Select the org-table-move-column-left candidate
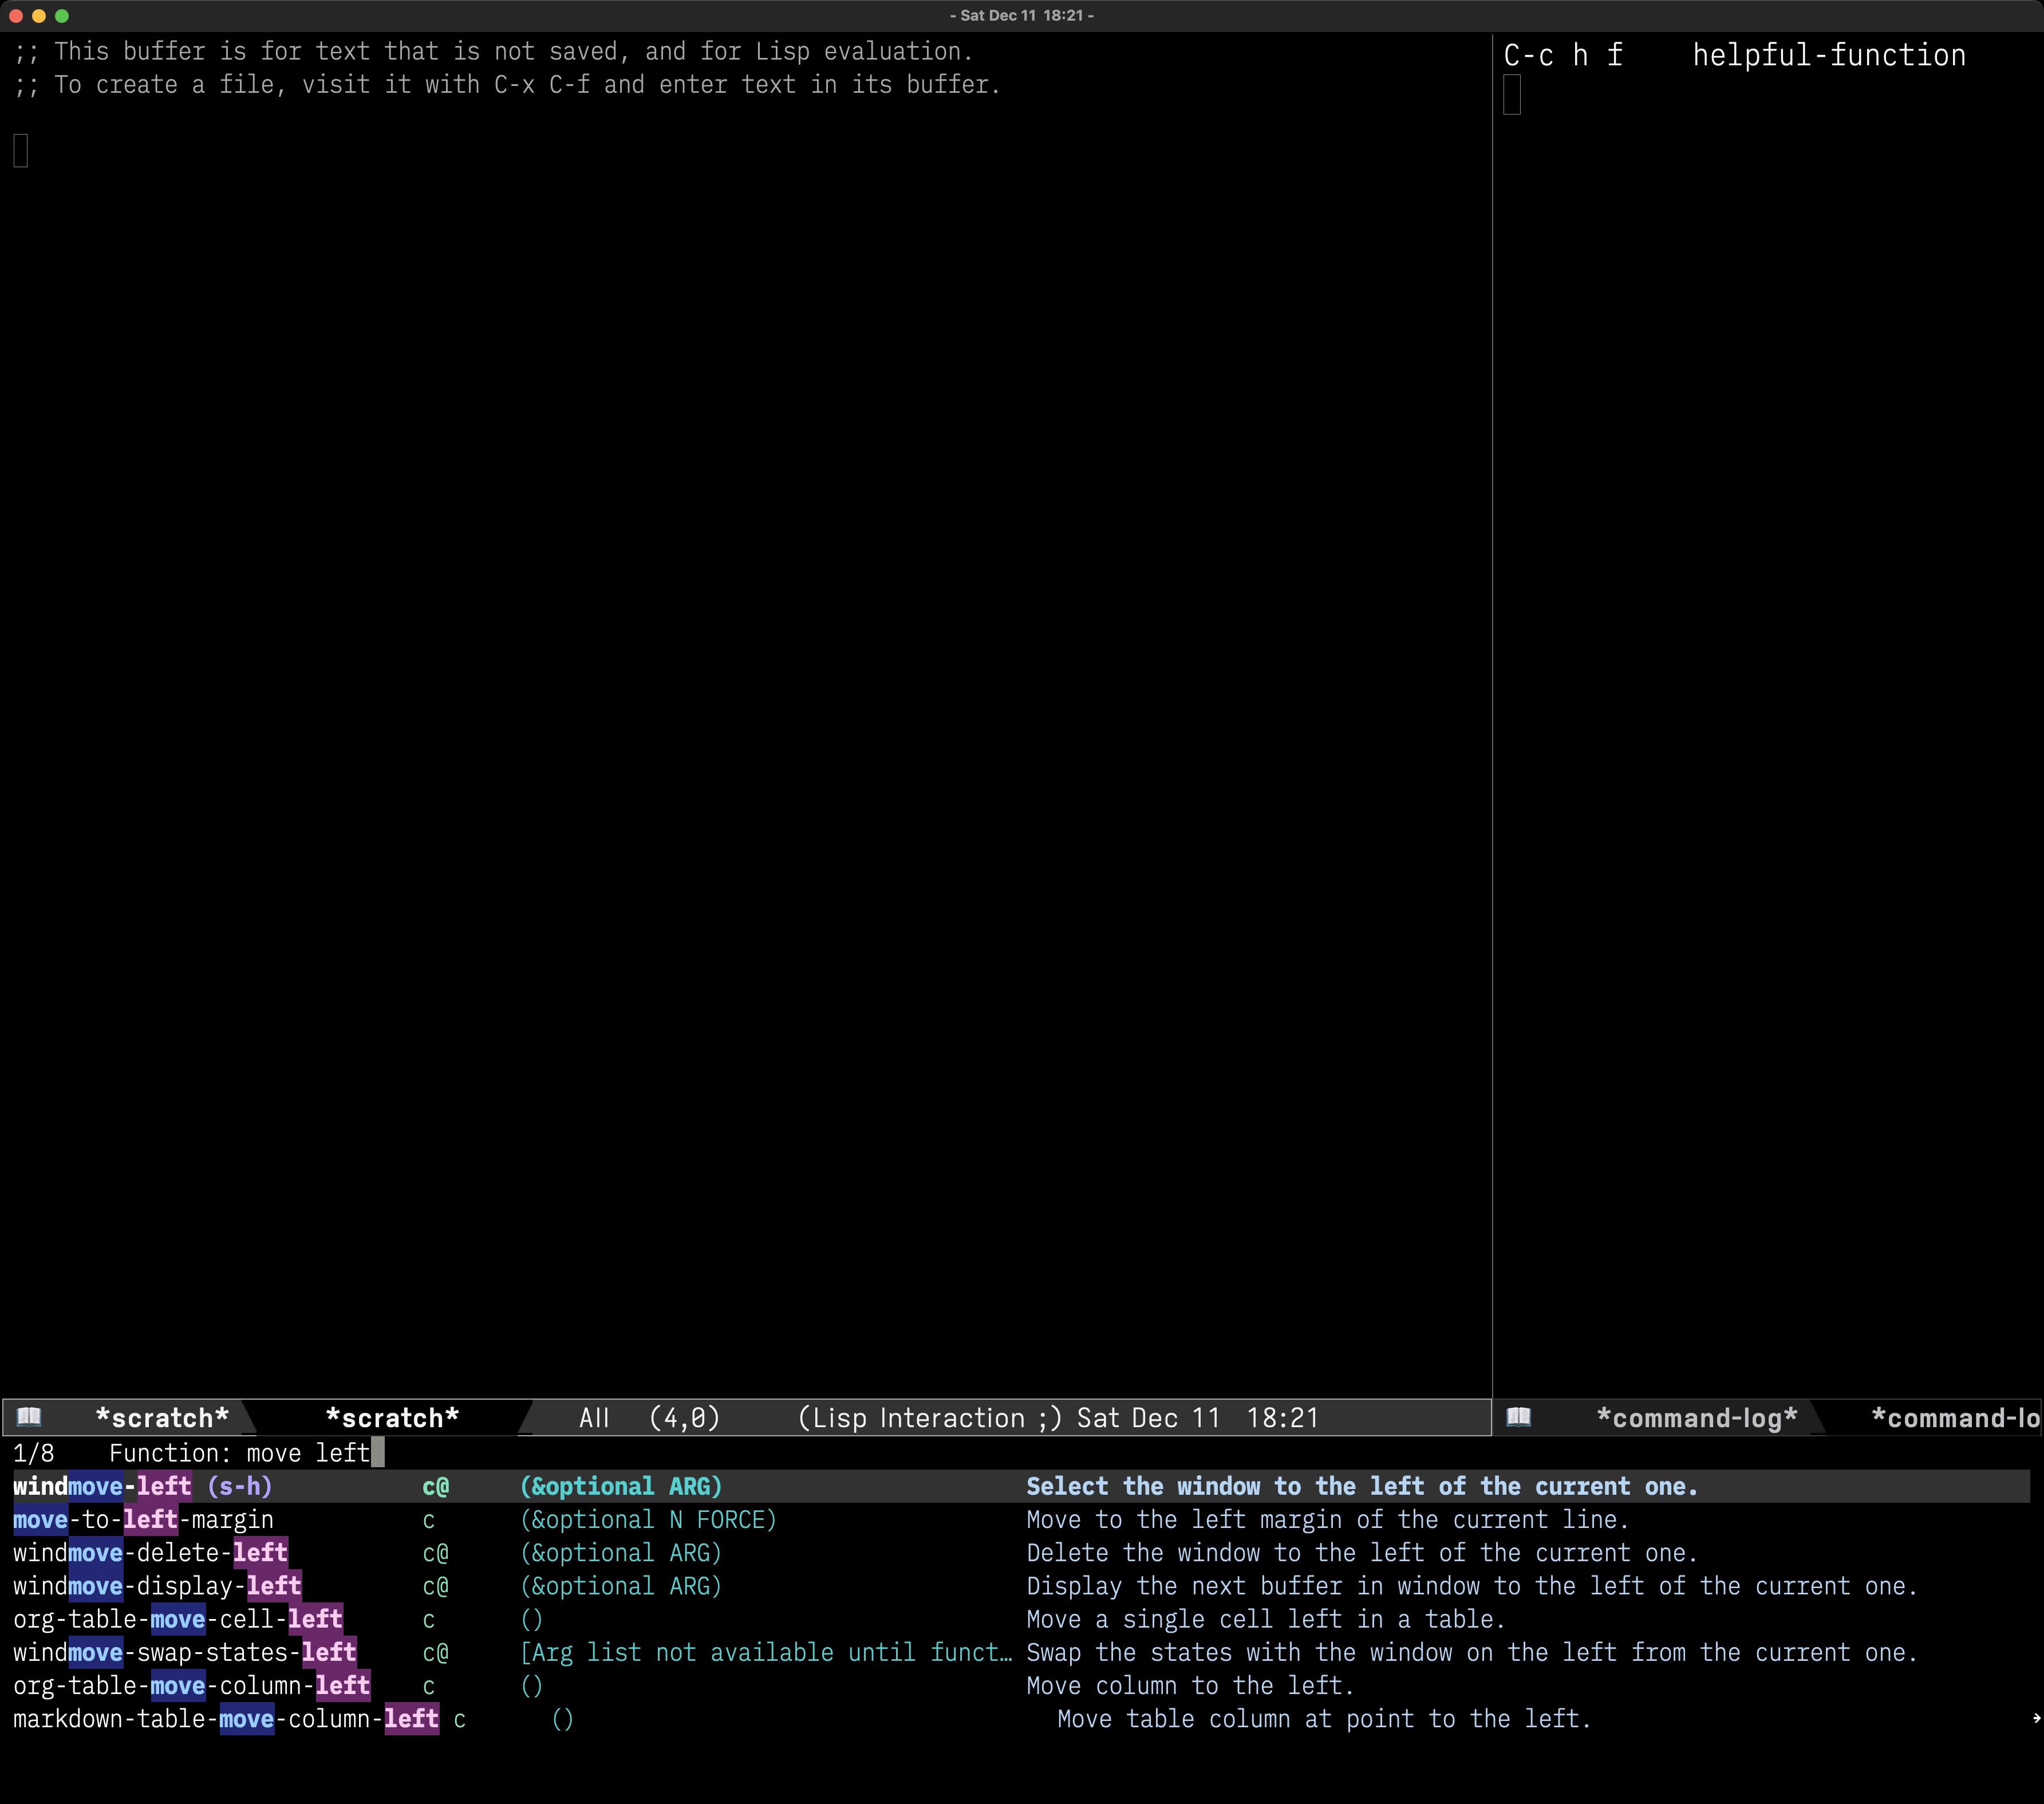The image size is (2044, 1804). tap(1021, 1686)
